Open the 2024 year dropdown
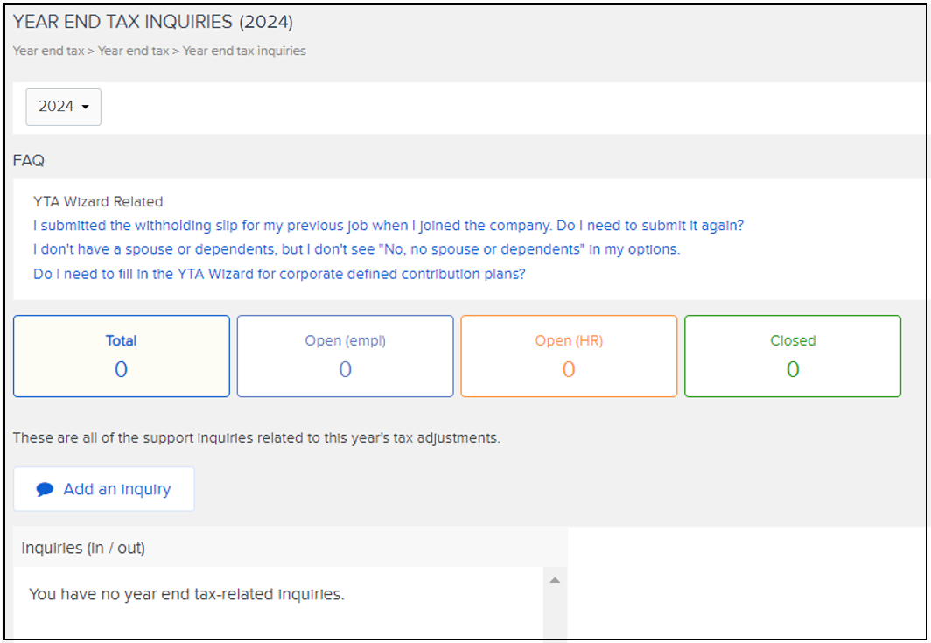 64,107
